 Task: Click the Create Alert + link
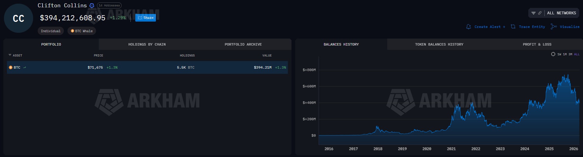(490, 27)
